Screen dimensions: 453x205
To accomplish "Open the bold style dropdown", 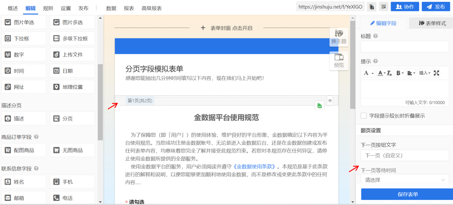I will (400, 73).
